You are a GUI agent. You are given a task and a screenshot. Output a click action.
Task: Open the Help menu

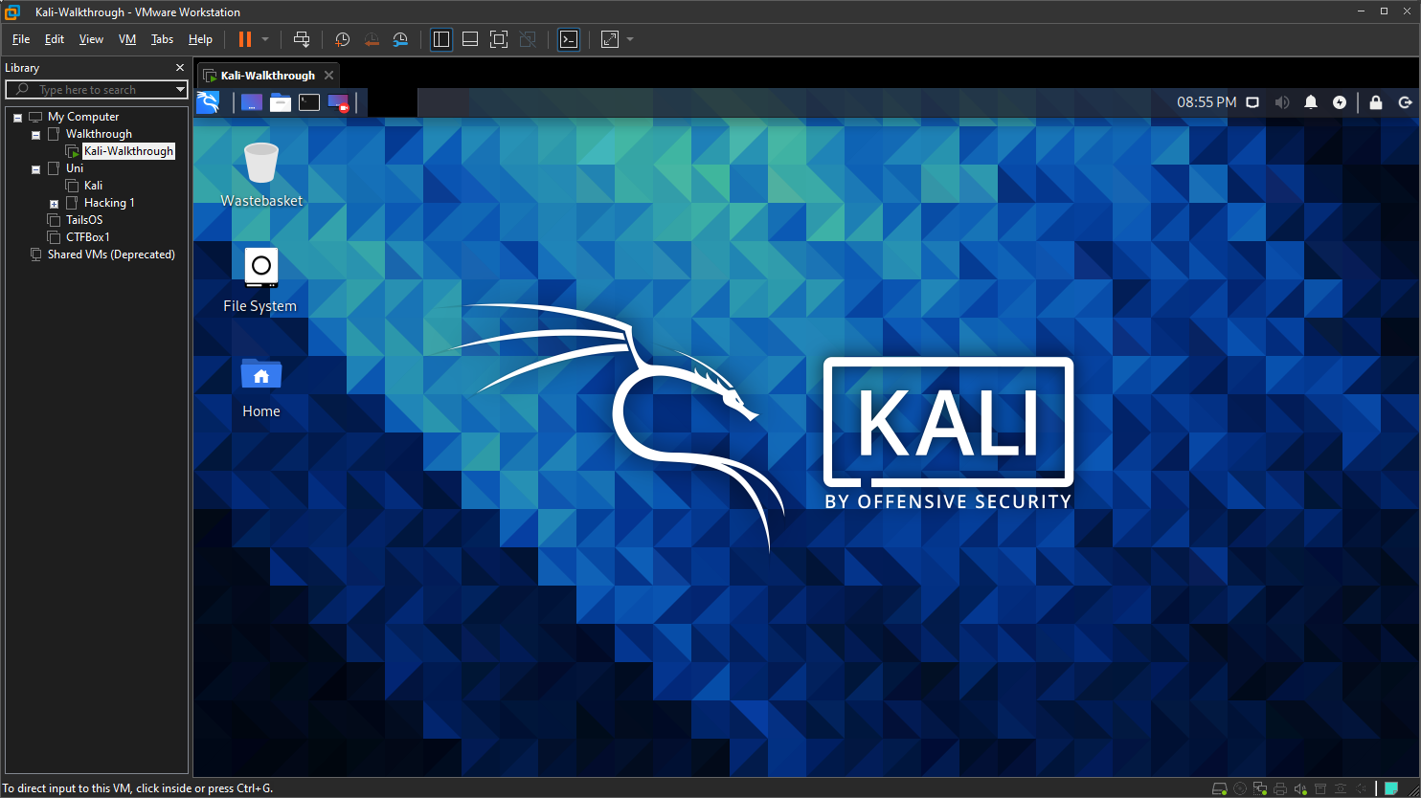[200, 39]
